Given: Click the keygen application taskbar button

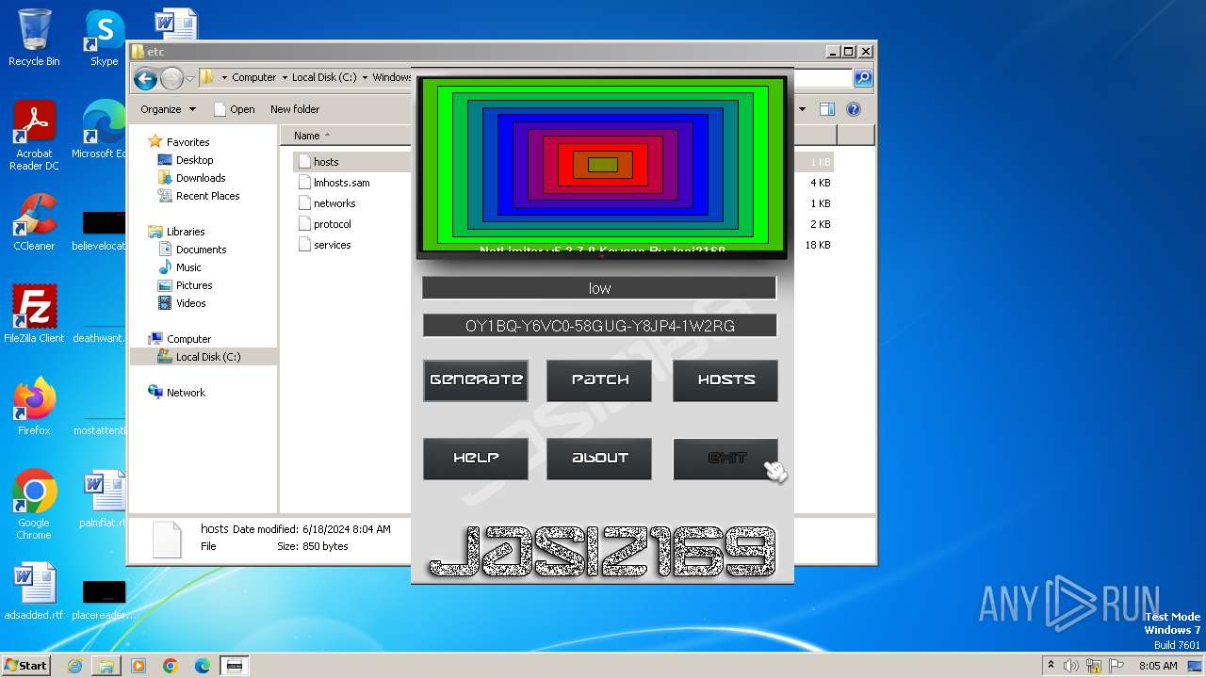Looking at the screenshot, I should pyautogui.click(x=235, y=666).
